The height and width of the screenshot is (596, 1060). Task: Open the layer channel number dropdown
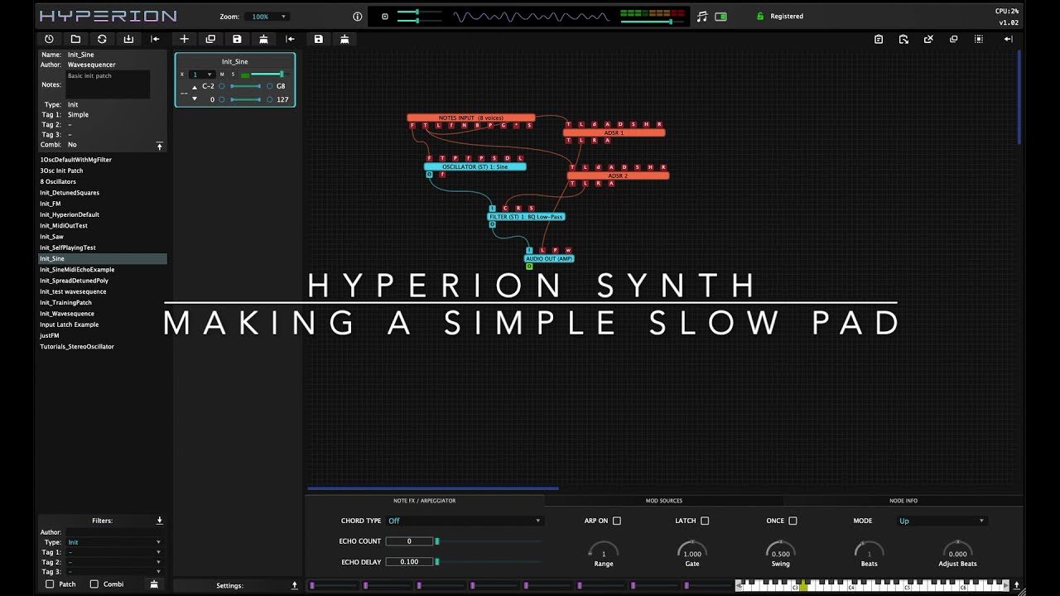coord(202,74)
